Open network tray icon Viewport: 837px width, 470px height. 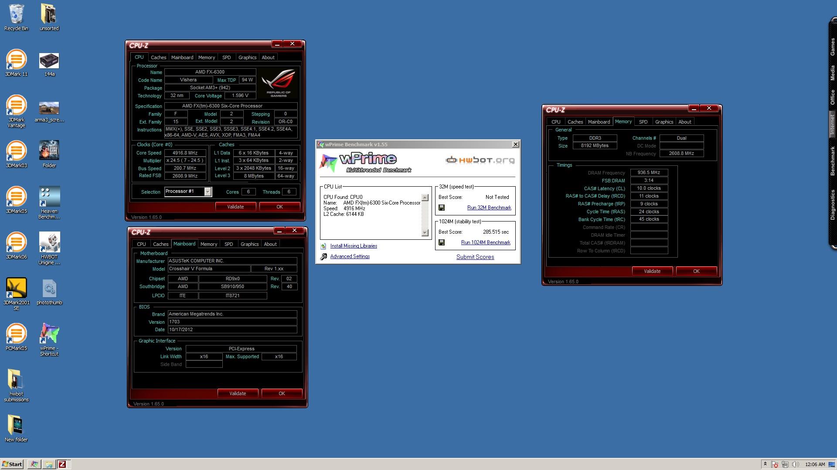(785, 464)
